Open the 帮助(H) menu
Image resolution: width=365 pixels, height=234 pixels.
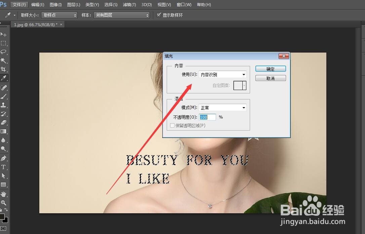[204, 5]
